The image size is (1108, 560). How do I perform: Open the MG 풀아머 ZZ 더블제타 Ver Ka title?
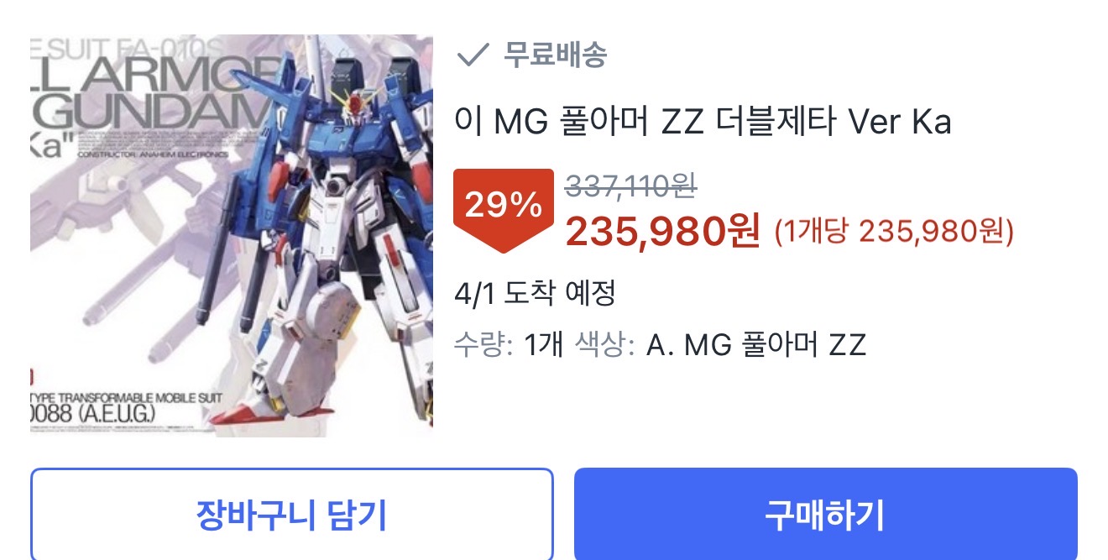(x=703, y=123)
